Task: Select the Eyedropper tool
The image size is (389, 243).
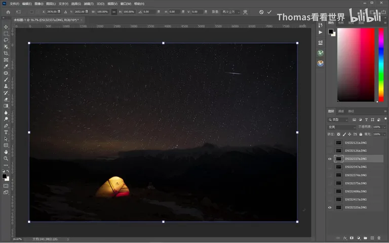Action: [x=6, y=66]
